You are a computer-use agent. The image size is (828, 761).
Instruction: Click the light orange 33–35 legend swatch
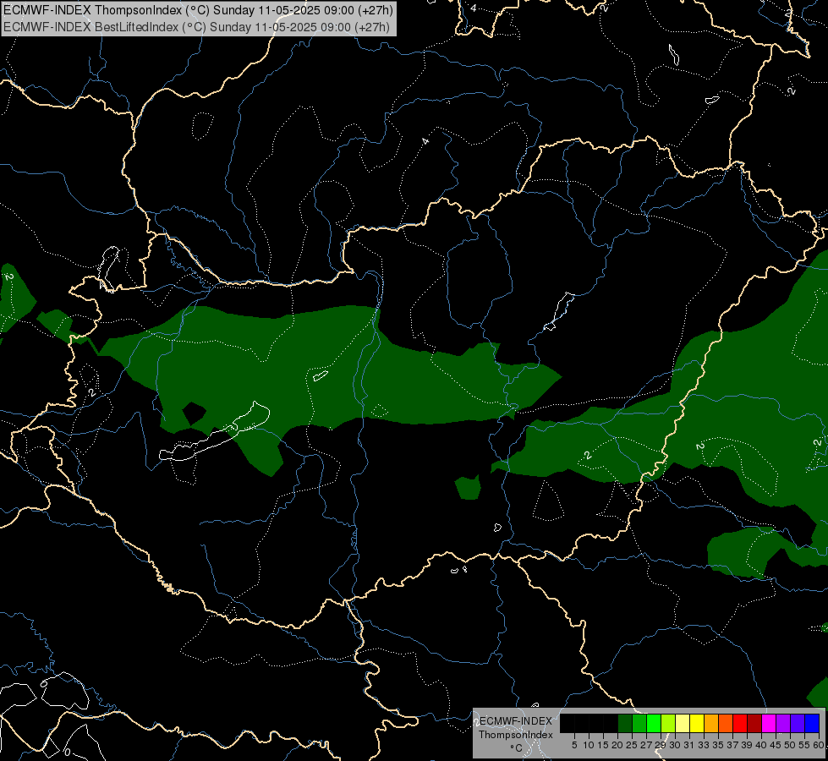(x=711, y=723)
